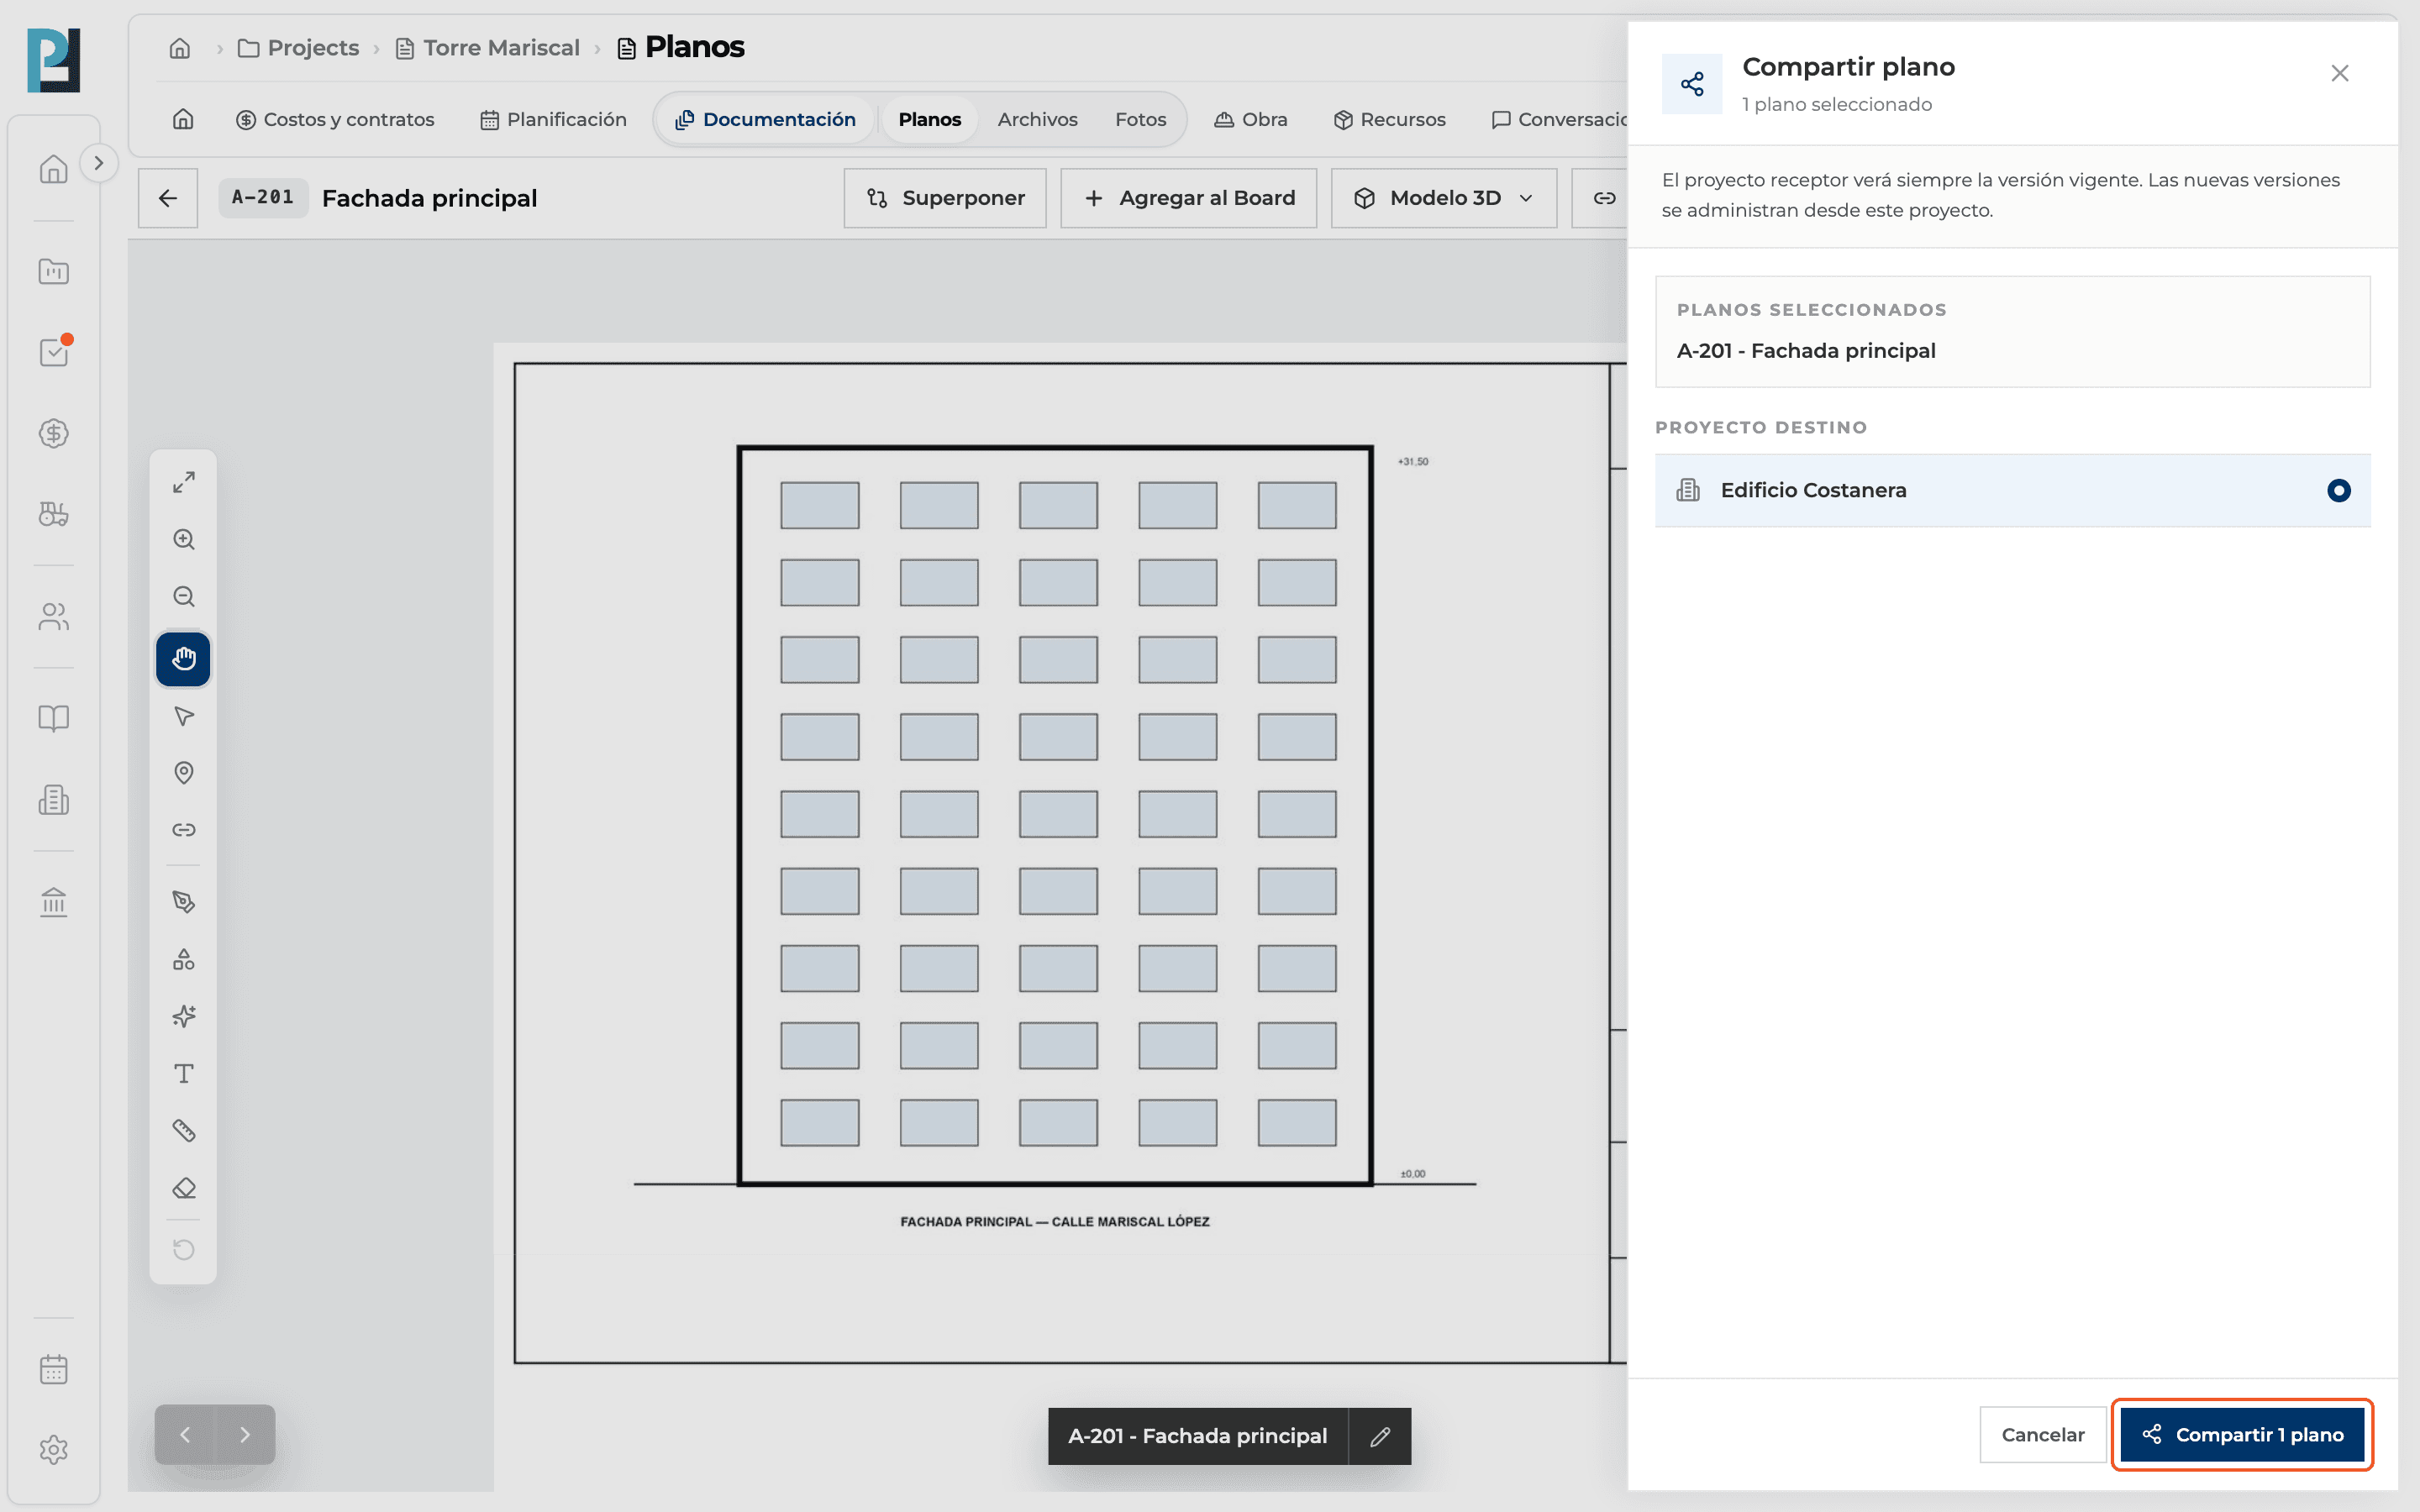The width and height of the screenshot is (2420, 1512).
Task: Select the Text tool
Action: 183,1074
